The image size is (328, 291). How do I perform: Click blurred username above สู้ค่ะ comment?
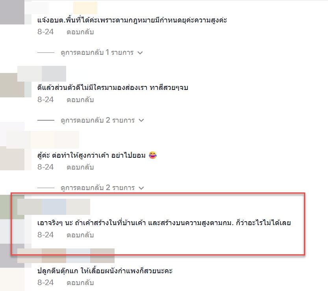coord(43,140)
